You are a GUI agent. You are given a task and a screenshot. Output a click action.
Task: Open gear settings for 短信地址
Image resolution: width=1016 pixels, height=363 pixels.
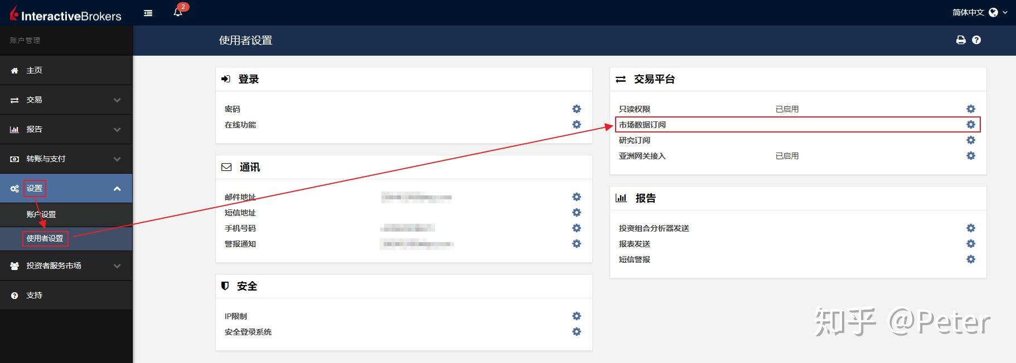577,213
